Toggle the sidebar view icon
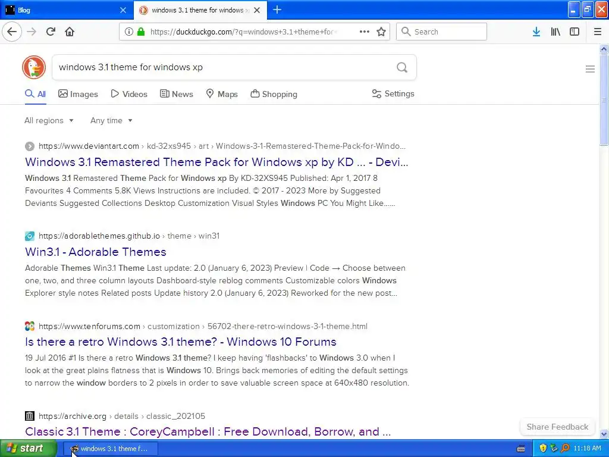 tap(575, 32)
